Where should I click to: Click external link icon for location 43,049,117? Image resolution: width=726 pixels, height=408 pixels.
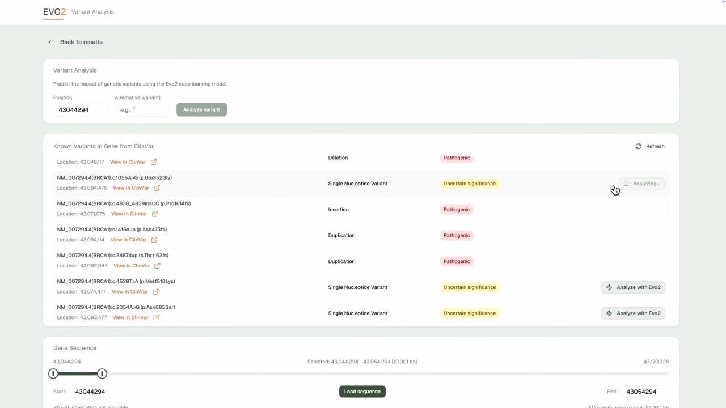click(x=154, y=162)
